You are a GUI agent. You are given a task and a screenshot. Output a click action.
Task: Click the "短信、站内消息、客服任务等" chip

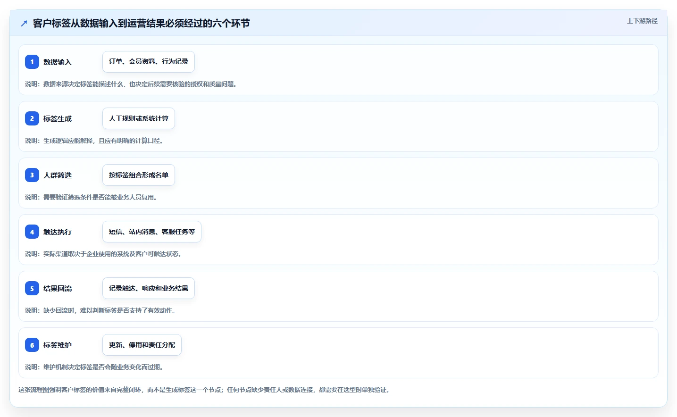point(152,232)
